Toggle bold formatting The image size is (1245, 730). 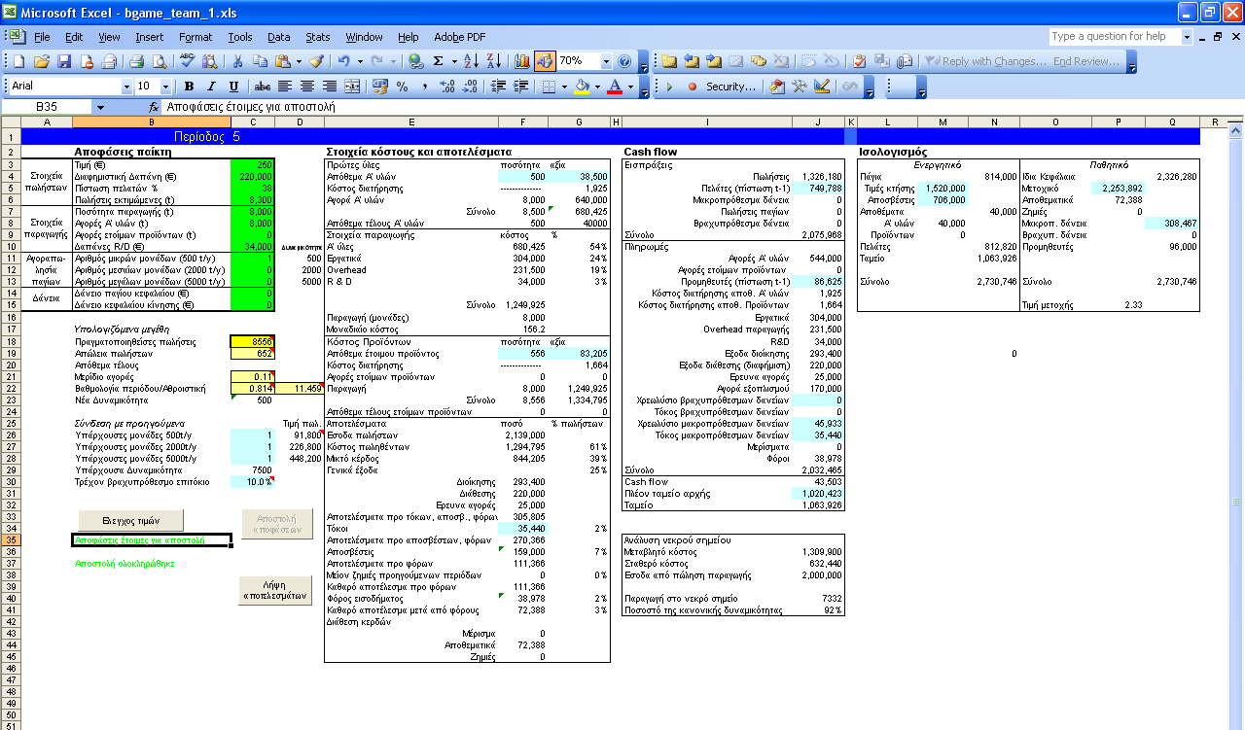189,87
